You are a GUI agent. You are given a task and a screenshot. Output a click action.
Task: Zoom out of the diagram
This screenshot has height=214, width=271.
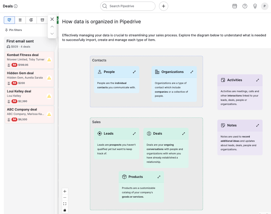(x=65, y=197)
